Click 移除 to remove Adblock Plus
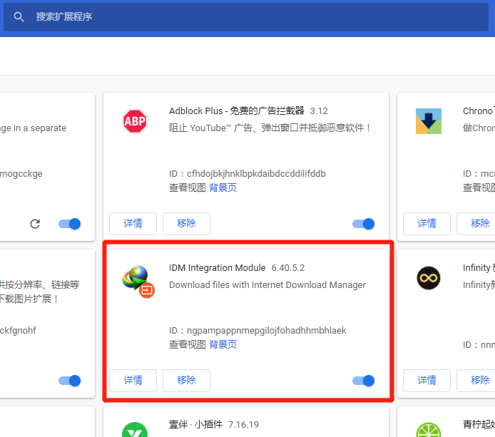The width and height of the screenshot is (495, 437). pyautogui.click(x=186, y=224)
